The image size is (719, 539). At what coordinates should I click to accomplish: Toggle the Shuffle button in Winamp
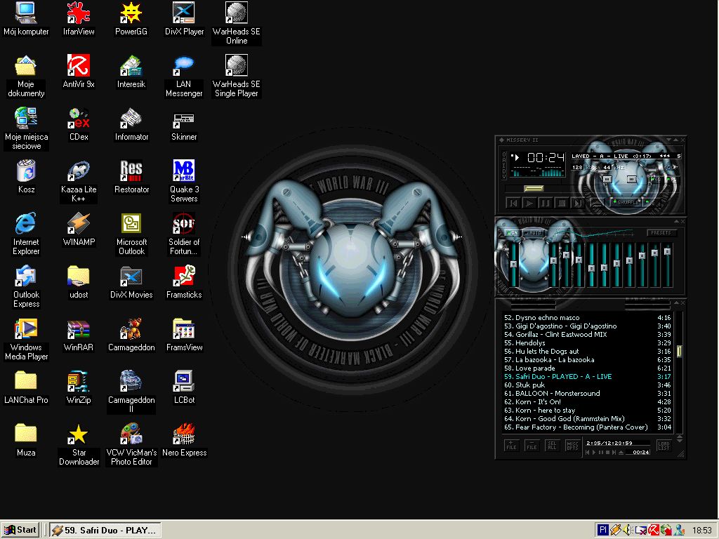click(x=627, y=202)
